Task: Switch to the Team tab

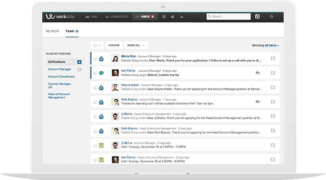Action: 72,31
